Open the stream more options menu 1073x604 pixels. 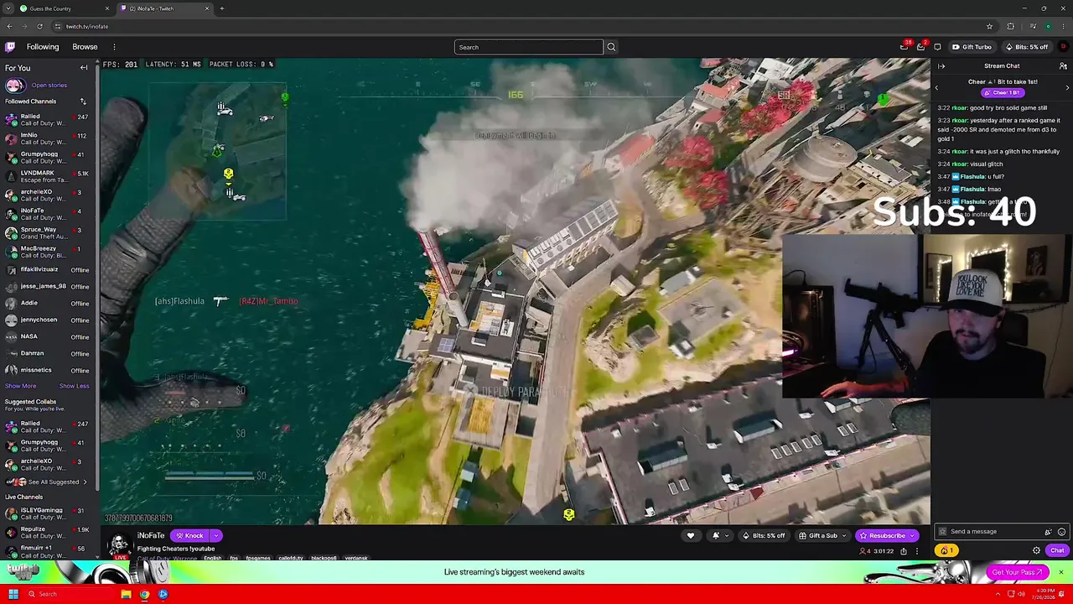[x=917, y=551]
